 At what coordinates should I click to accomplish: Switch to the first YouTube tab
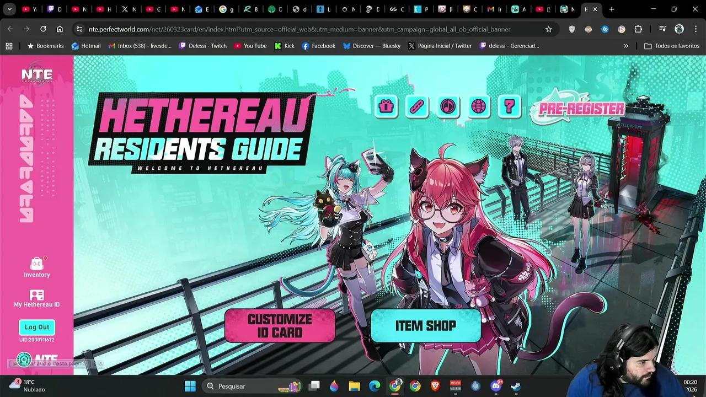tap(29, 9)
